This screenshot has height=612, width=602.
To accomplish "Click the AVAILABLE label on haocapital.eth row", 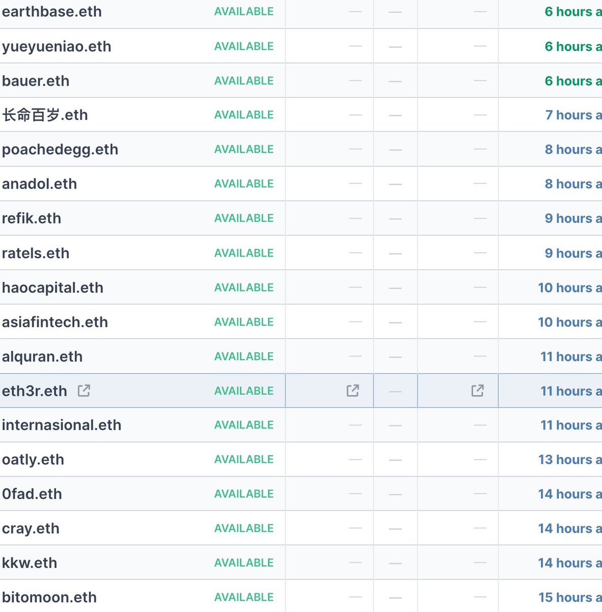I will [x=243, y=287].
